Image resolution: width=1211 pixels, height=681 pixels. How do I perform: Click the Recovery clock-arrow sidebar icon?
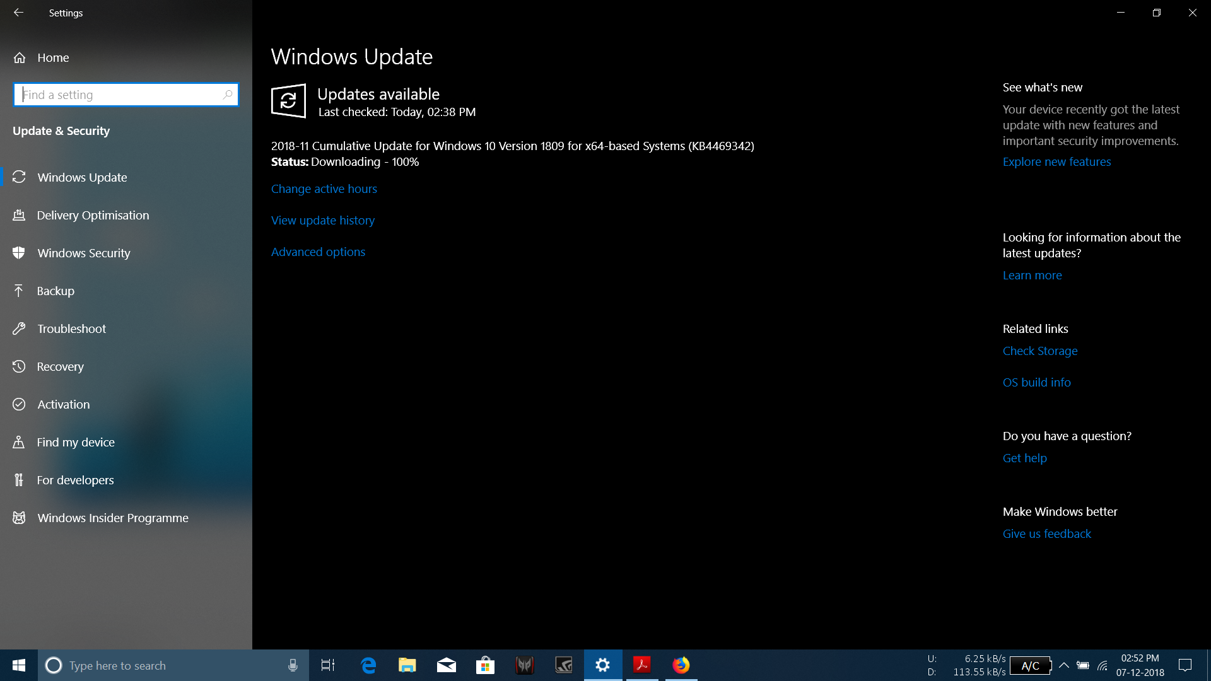coord(19,366)
